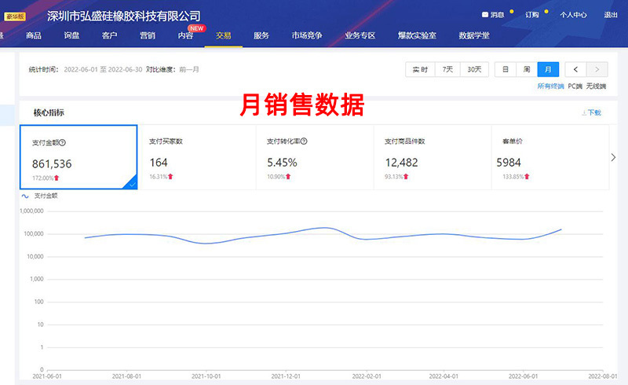Open the 内容 tab marked NEW
Image resolution: width=628 pixels, height=385 pixels.
pos(185,35)
